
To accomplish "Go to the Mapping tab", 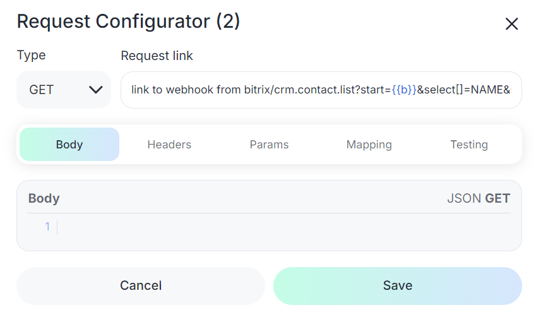I will pos(369,145).
